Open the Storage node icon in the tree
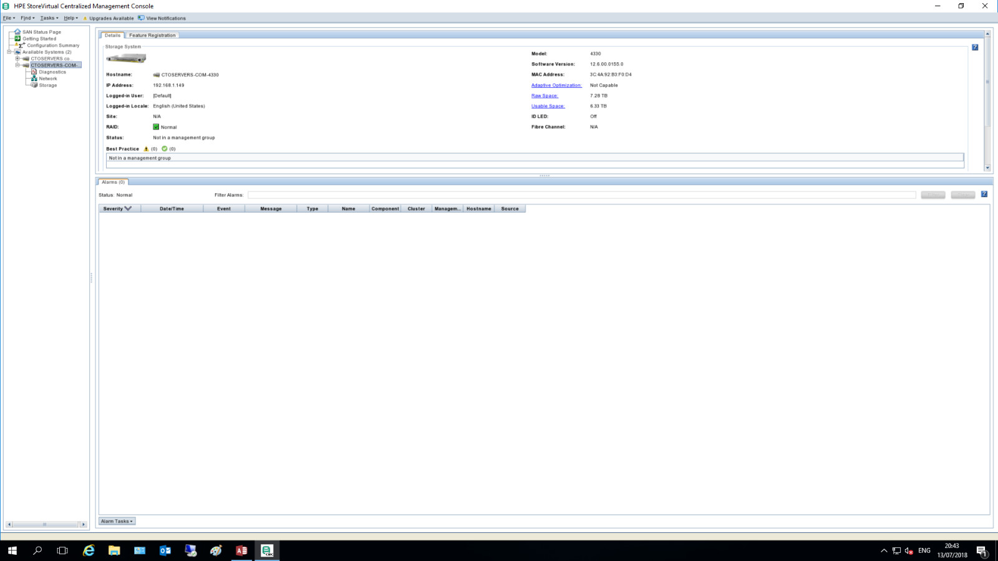 pyautogui.click(x=34, y=85)
